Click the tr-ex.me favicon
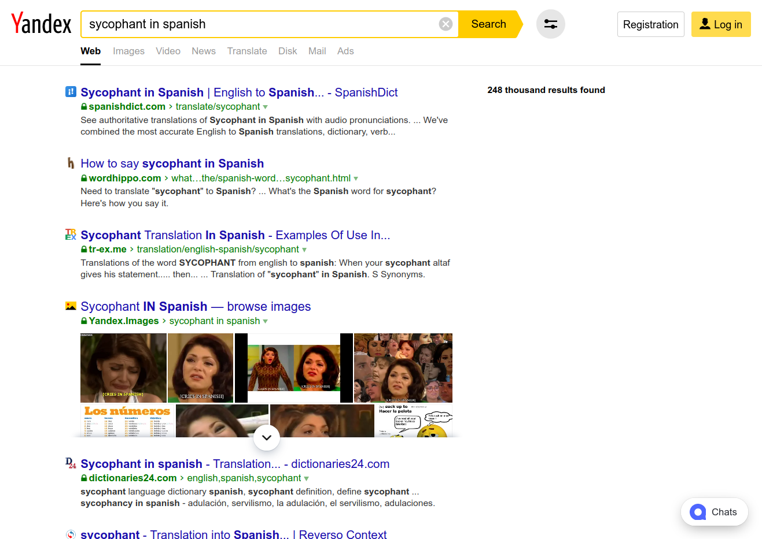The width and height of the screenshot is (762, 539). click(71, 235)
